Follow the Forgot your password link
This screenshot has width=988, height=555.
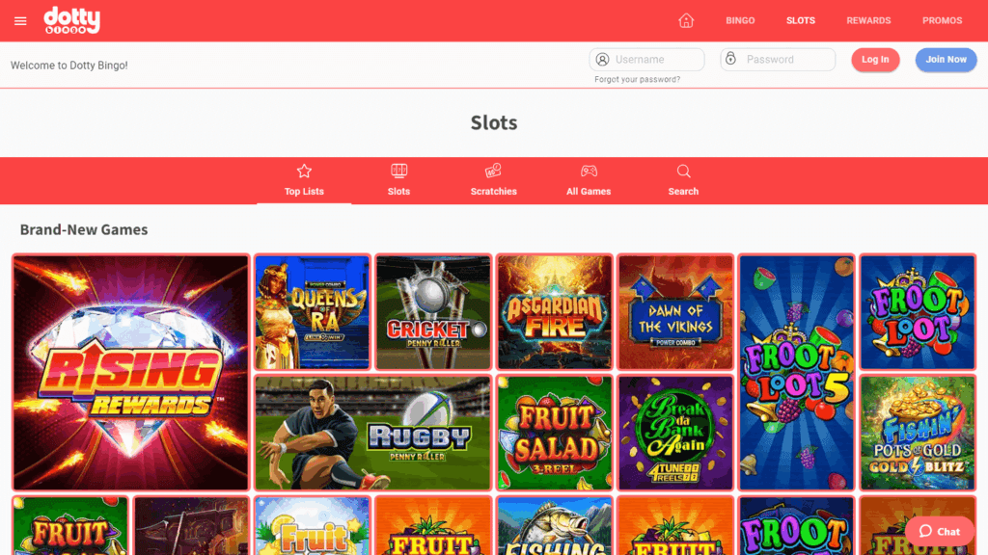[637, 79]
